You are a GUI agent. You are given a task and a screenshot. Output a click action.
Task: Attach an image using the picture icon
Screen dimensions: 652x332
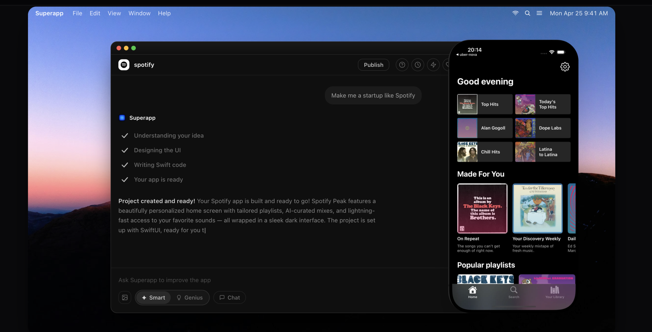point(125,297)
